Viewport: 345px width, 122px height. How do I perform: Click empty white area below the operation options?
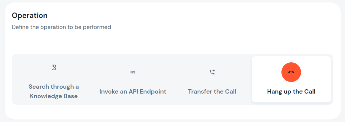pyautogui.click(x=172, y=112)
